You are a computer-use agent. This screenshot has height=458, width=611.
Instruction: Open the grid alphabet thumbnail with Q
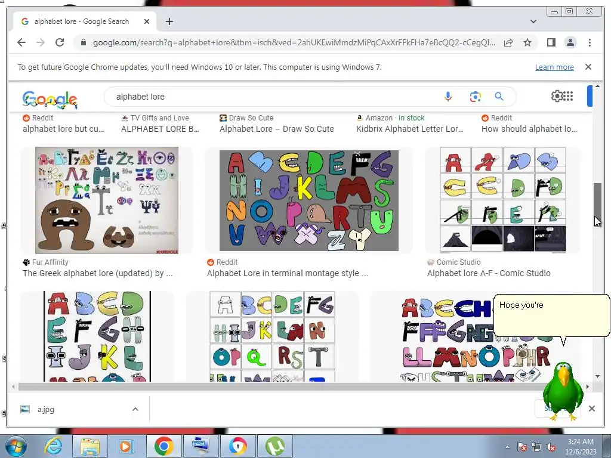(x=272, y=336)
